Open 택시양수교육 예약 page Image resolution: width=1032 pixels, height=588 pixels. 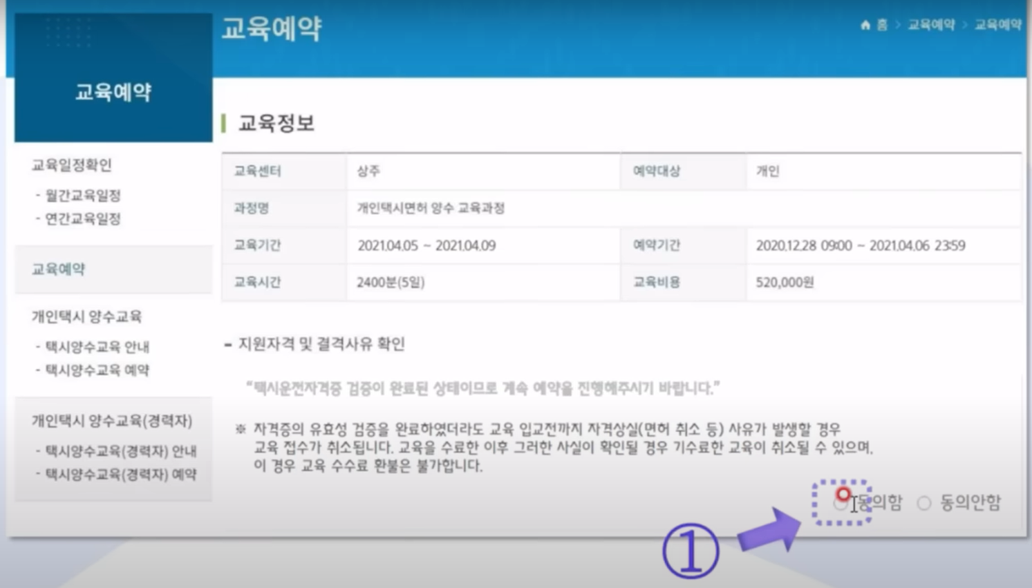[x=82, y=370]
